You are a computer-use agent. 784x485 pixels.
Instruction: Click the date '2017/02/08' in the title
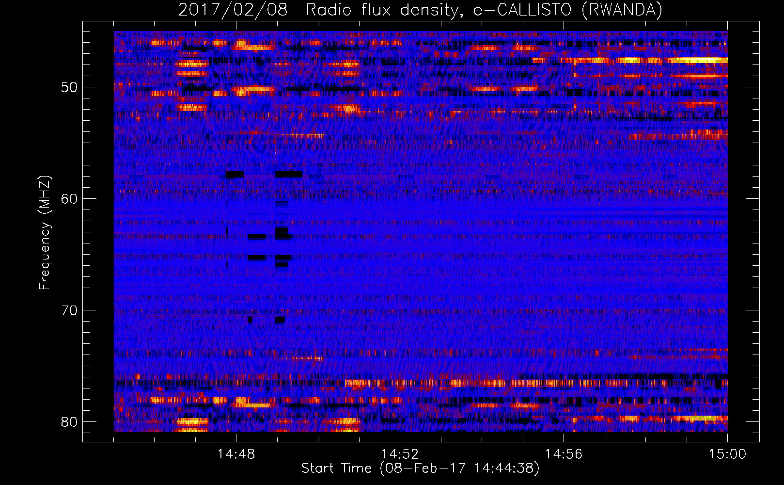(233, 10)
